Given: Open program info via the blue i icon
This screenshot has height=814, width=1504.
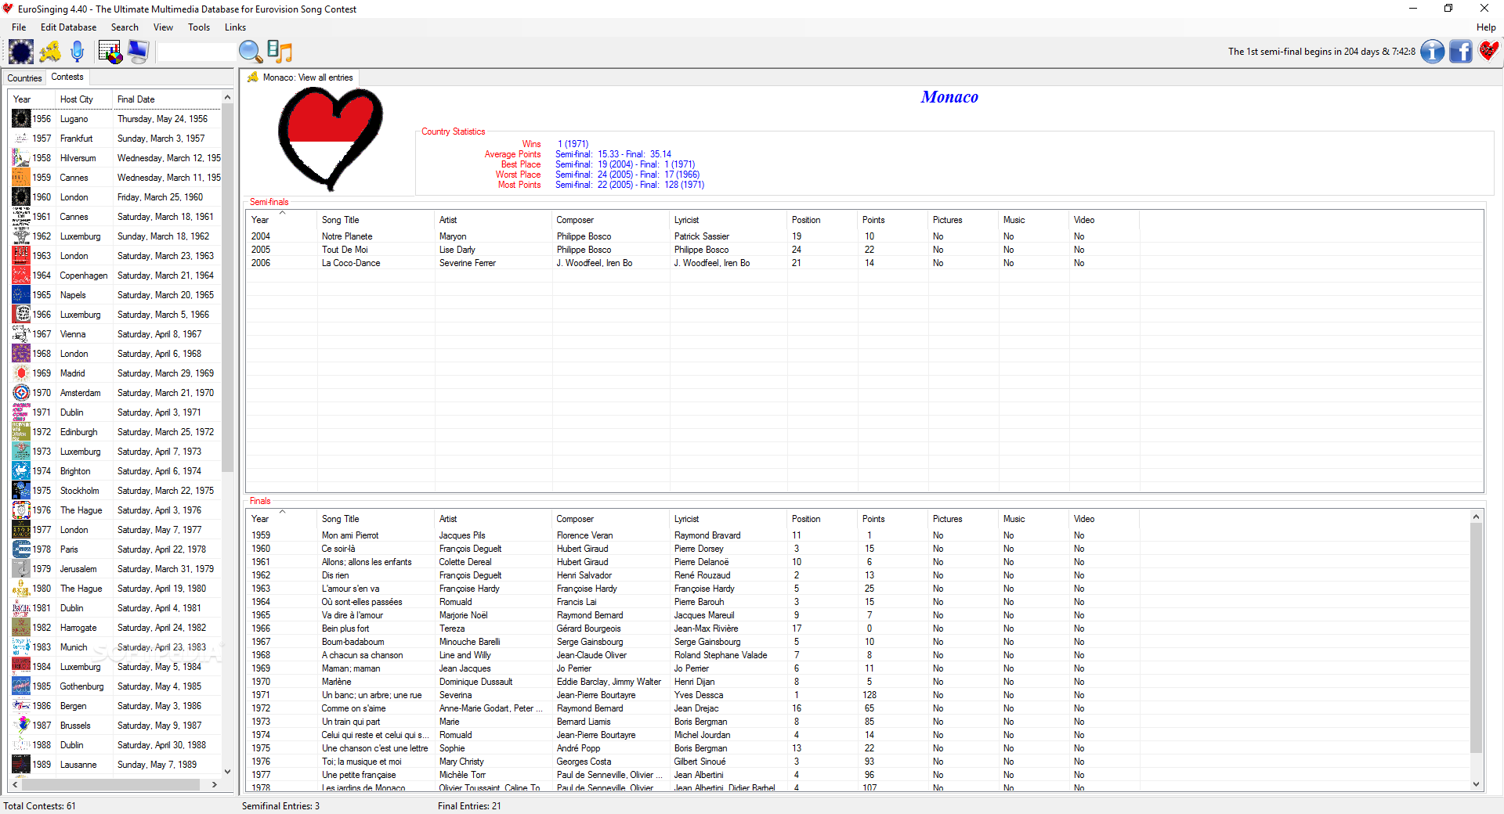Looking at the screenshot, I should point(1433,52).
